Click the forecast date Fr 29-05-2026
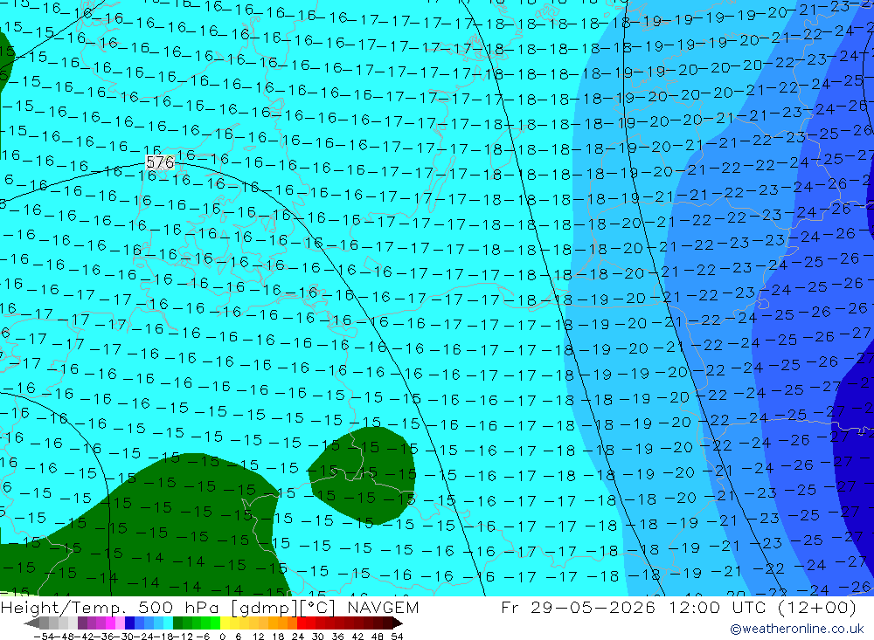Screen dimensions: 874x640 pos(578,607)
